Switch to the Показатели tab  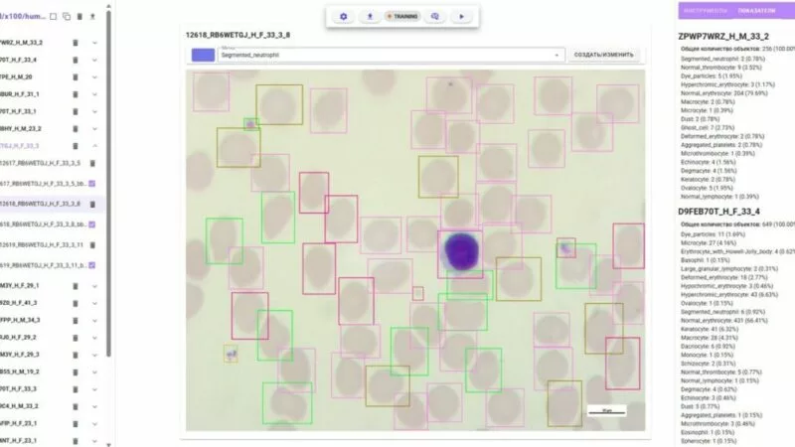coord(756,11)
